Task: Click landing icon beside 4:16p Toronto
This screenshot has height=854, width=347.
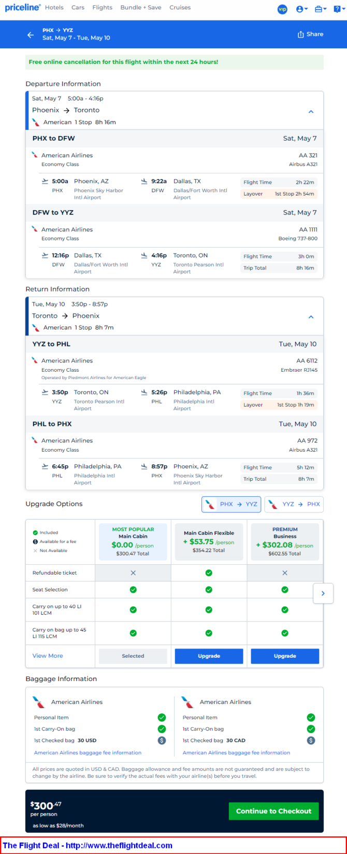Action: [144, 255]
